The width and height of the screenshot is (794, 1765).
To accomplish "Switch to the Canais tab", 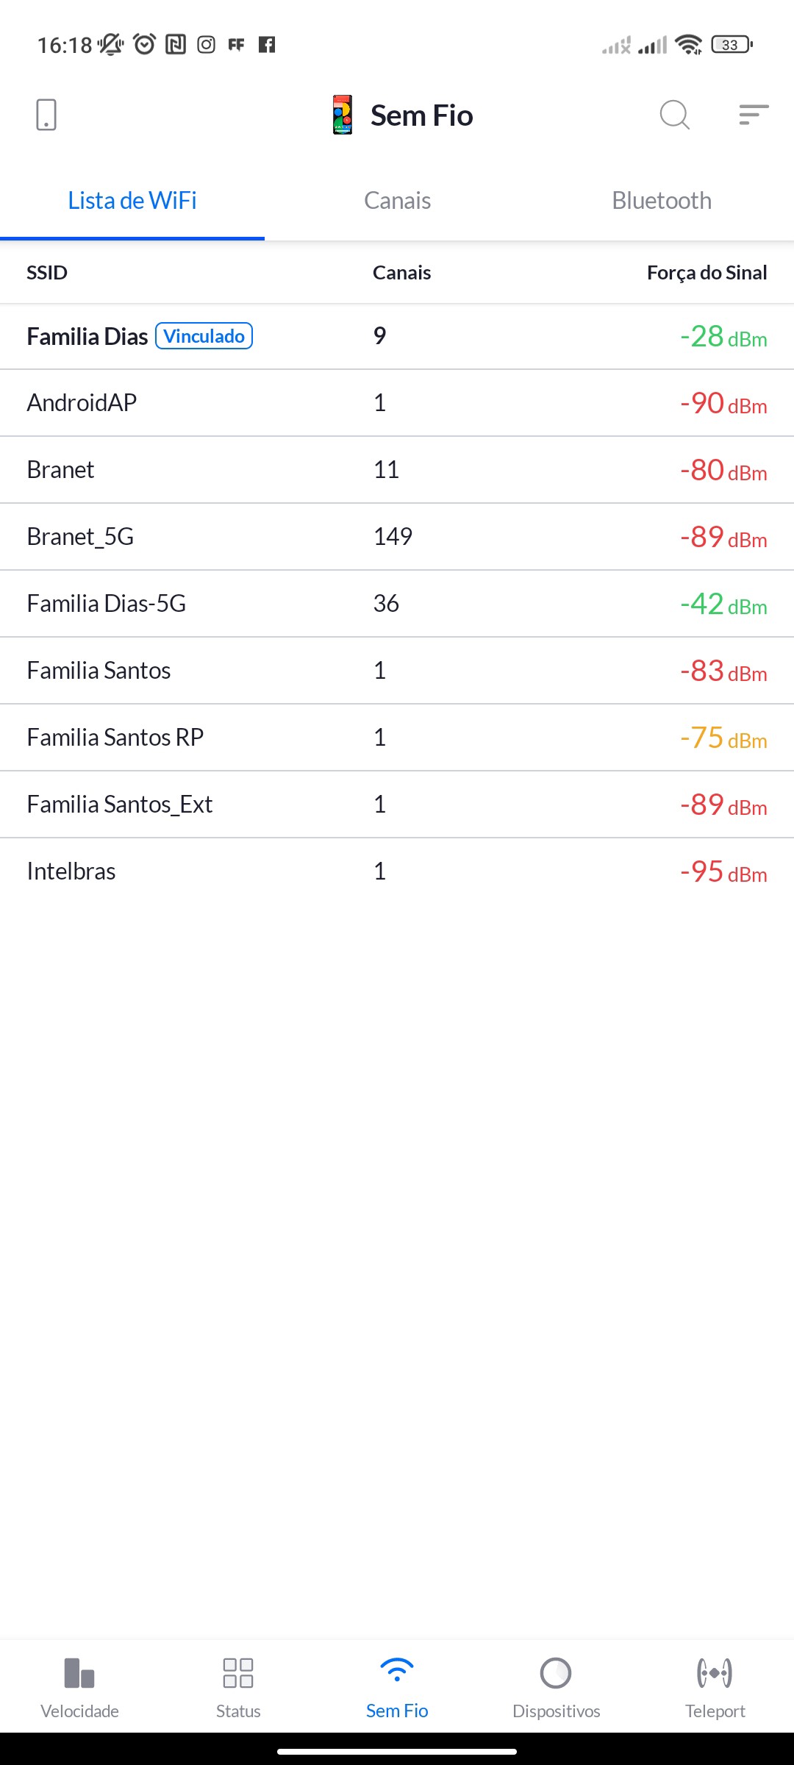I will click(x=397, y=201).
